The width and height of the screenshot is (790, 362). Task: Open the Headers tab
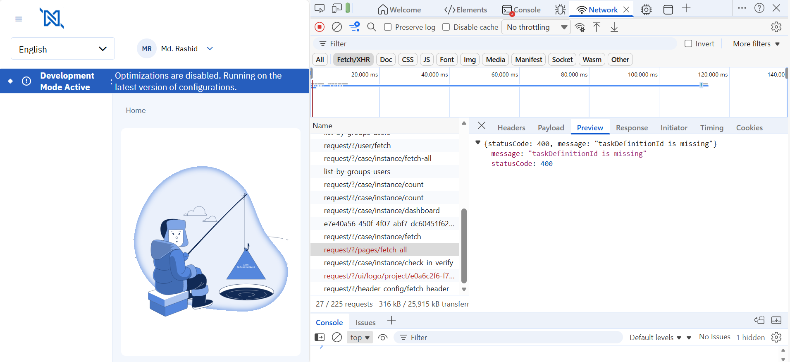coord(511,128)
